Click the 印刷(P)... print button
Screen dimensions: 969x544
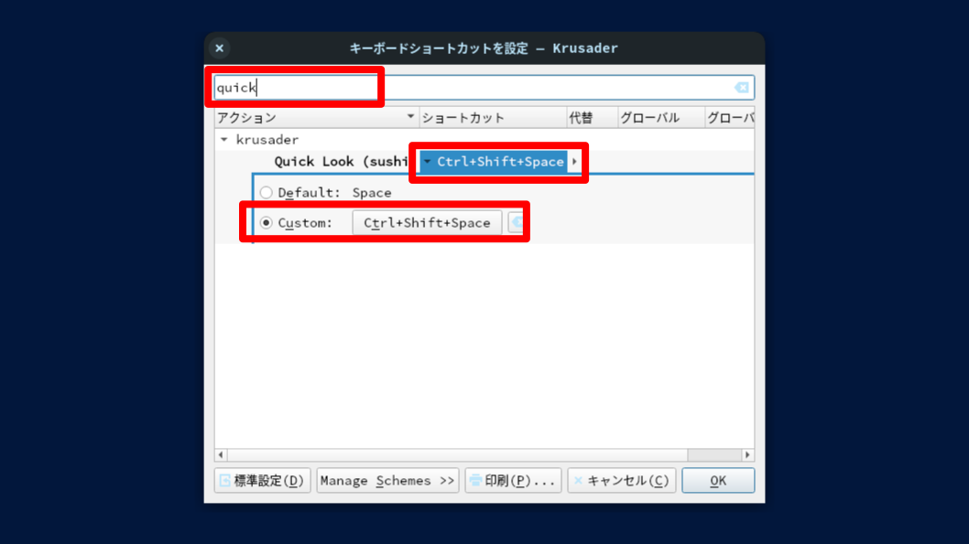[x=513, y=481]
